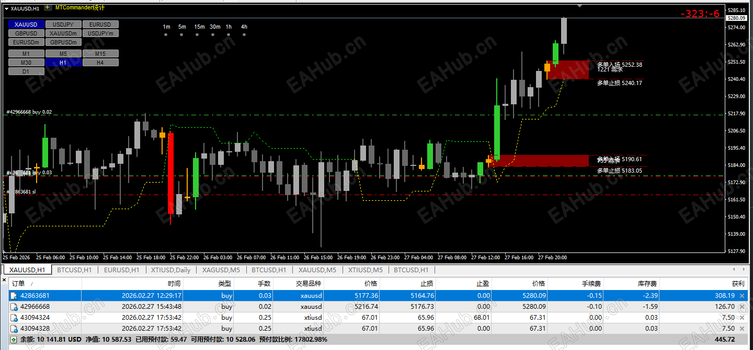Switch to the XAUUSDm symbol button
The image size is (753, 350).
click(x=63, y=33)
